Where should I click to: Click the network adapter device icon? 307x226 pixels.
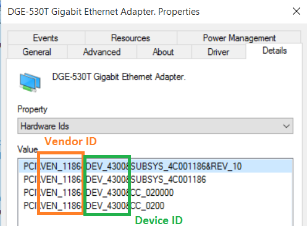click(30, 82)
